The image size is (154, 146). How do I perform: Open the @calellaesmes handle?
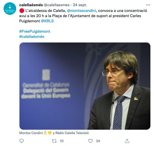point(57,5)
